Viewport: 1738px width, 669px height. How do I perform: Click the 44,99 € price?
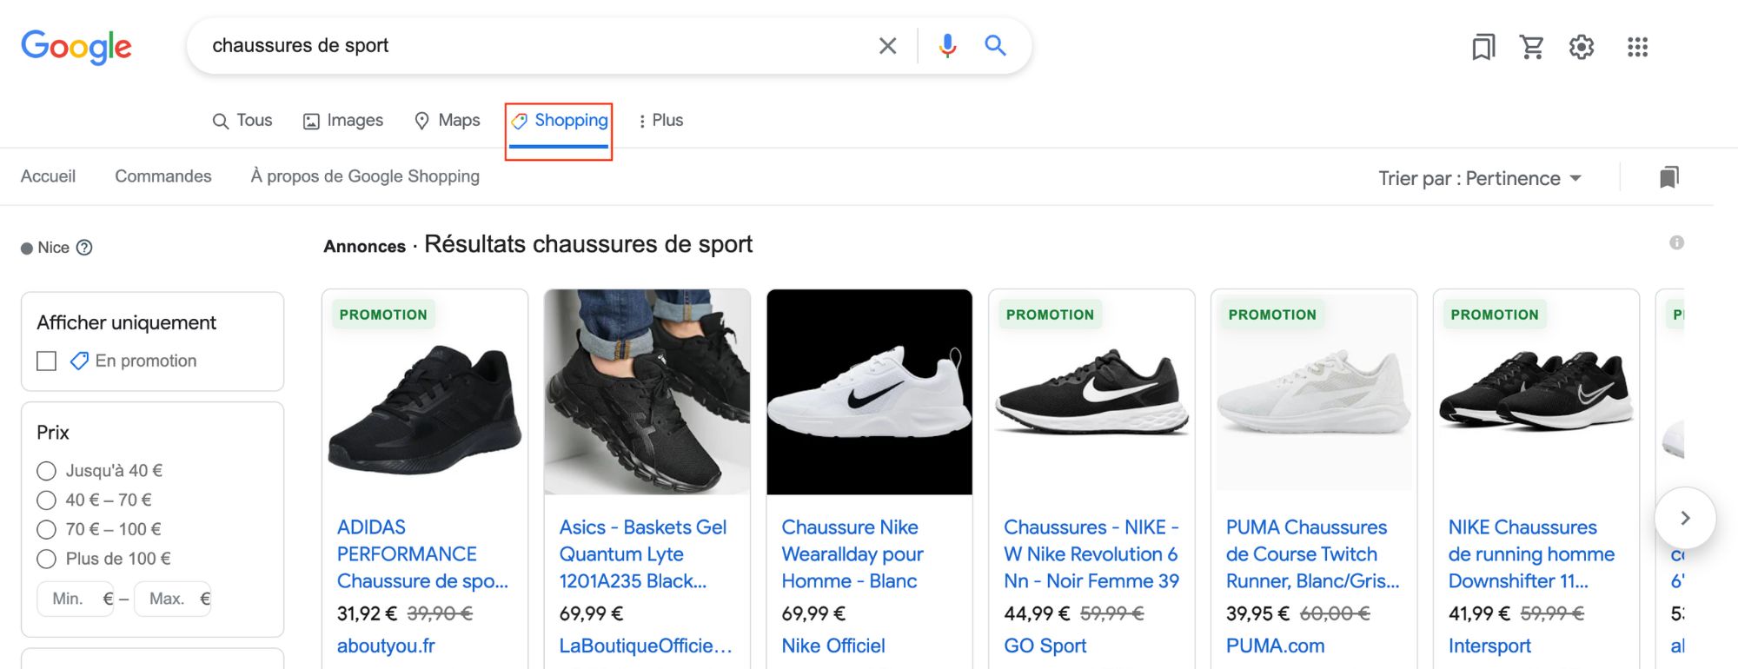(x=1037, y=614)
